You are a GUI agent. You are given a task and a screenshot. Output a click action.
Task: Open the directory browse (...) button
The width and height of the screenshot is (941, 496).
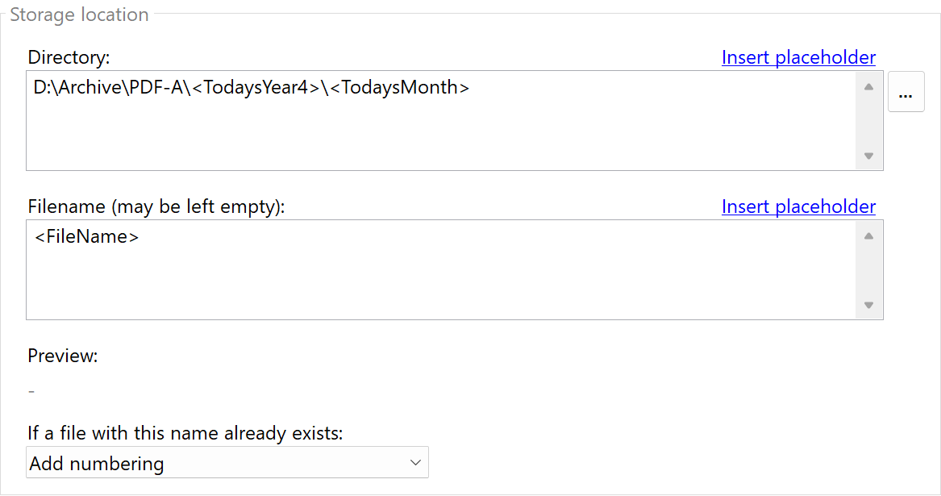[x=906, y=91]
